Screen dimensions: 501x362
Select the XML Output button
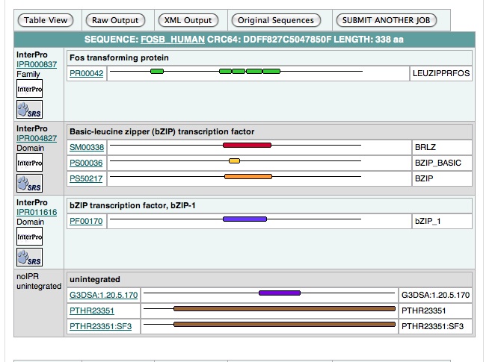tap(188, 20)
